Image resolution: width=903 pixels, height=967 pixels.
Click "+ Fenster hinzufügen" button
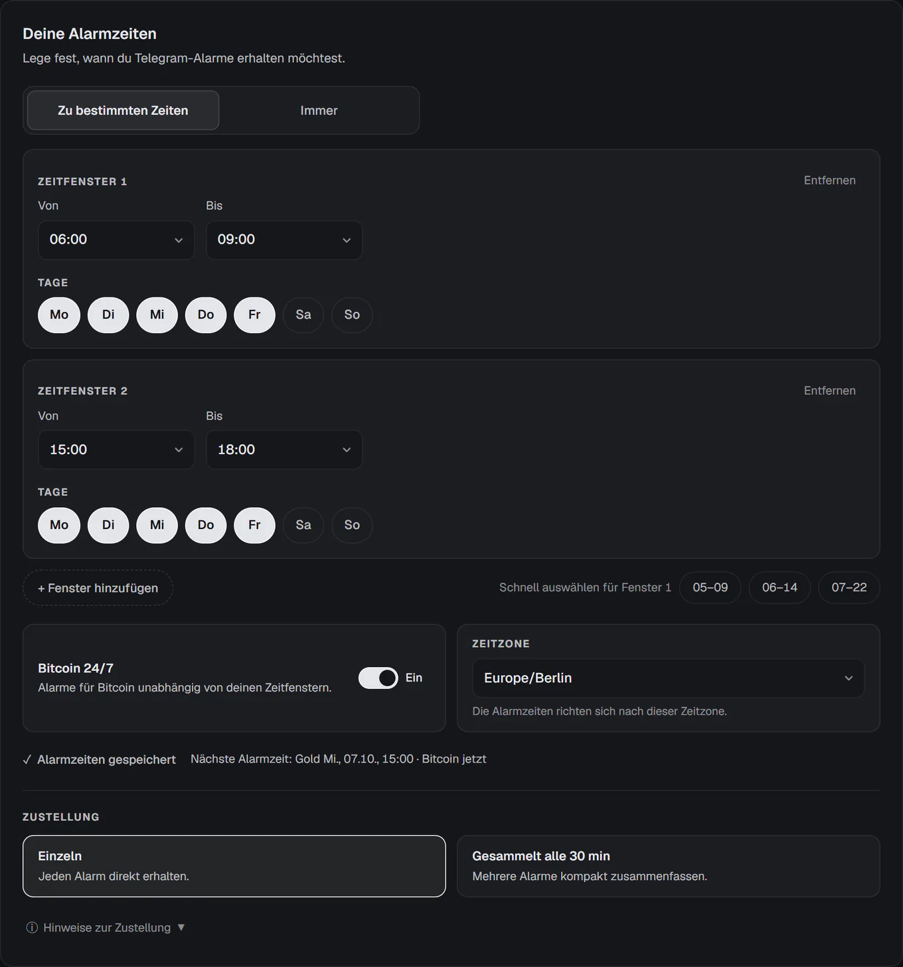tap(98, 588)
